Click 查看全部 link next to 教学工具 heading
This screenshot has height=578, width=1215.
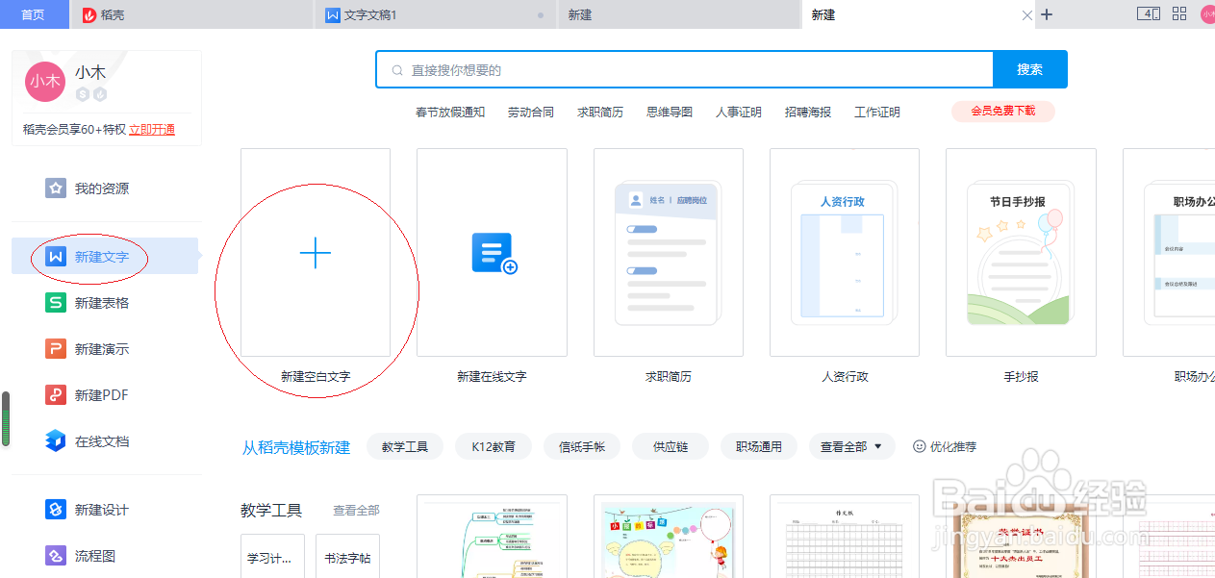click(x=356, y=511)
